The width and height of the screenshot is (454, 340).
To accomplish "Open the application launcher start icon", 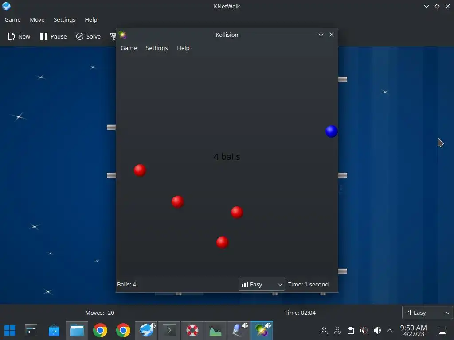I will pyautogui.click(x=10, y=330).
